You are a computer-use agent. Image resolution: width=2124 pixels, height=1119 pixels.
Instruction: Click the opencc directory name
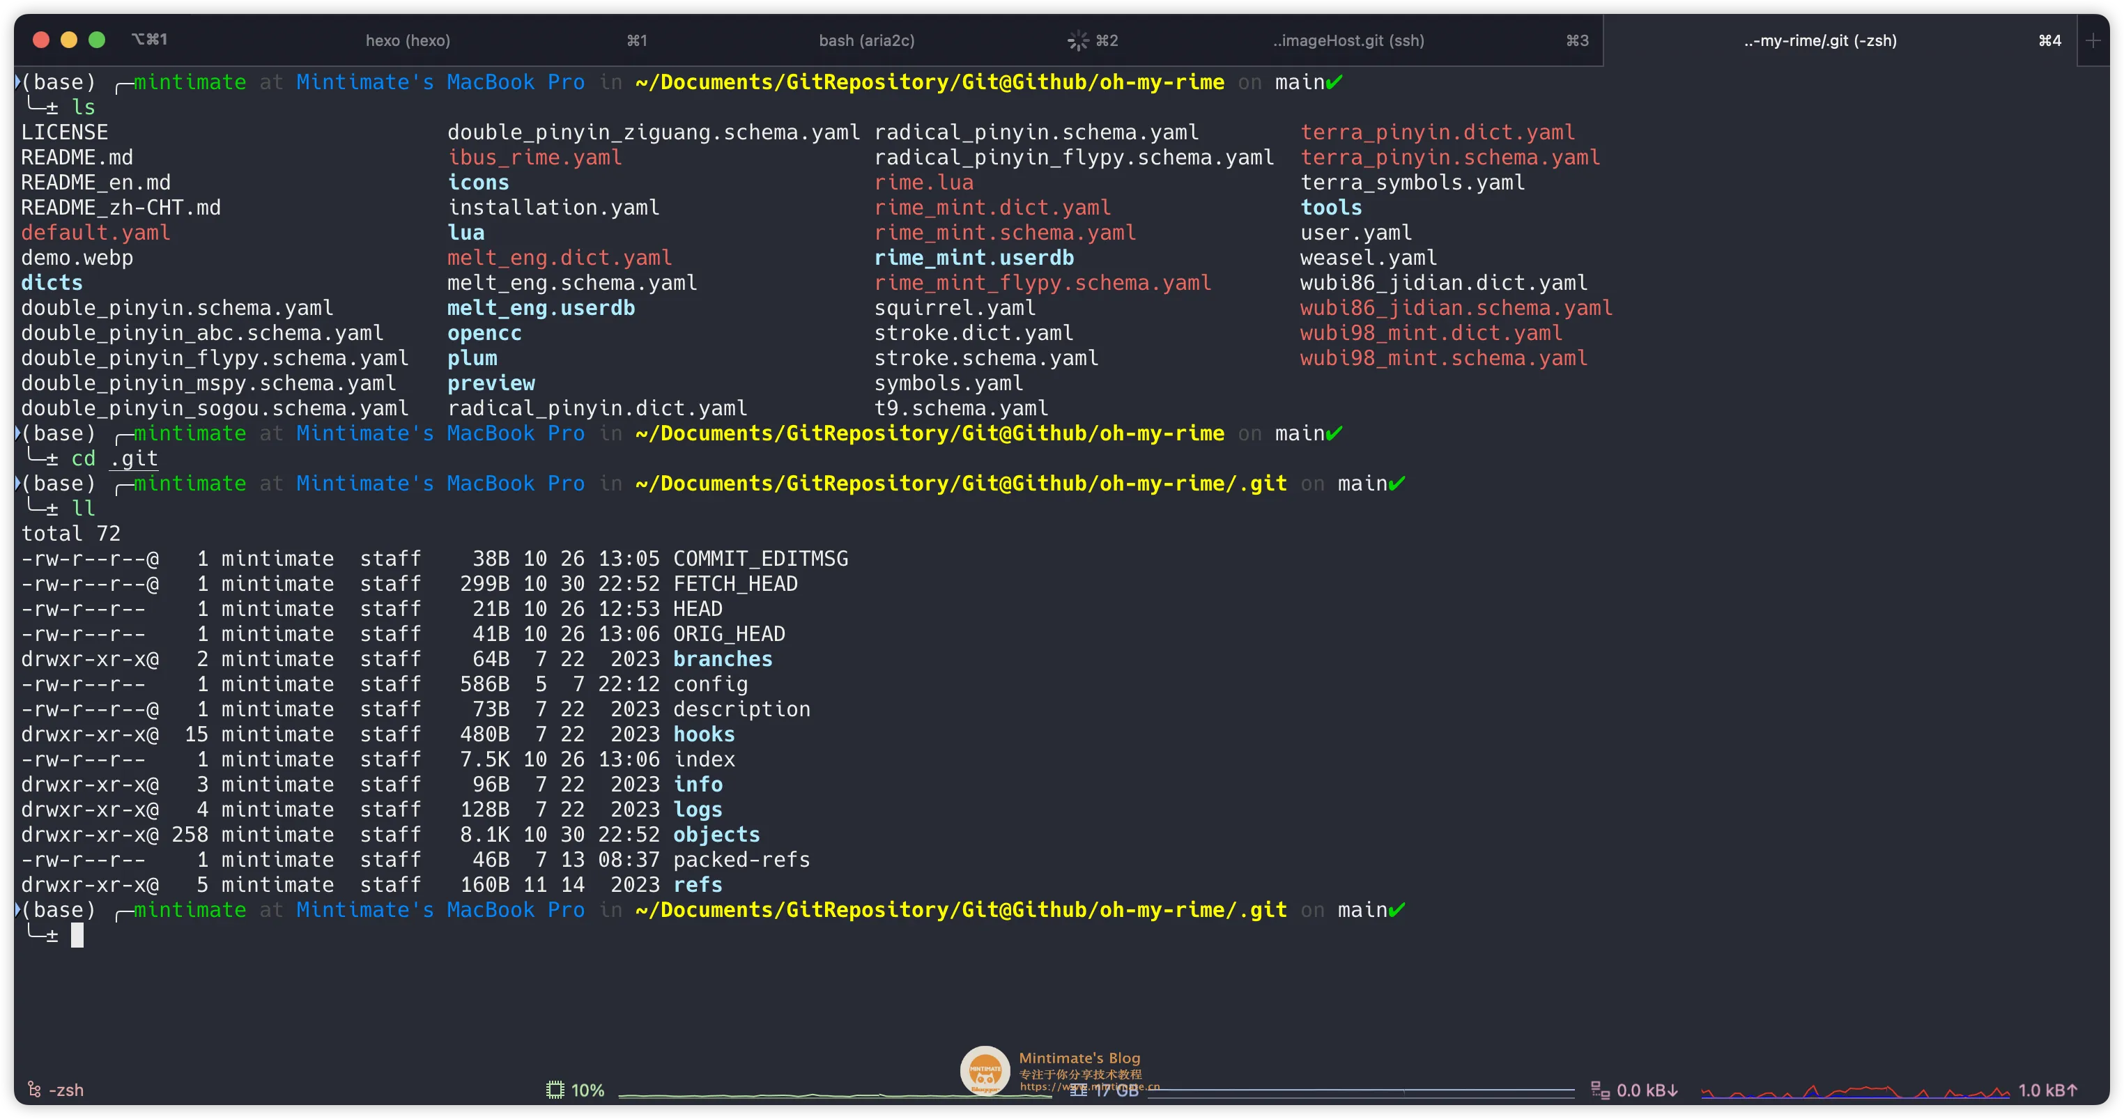[484, 332]
